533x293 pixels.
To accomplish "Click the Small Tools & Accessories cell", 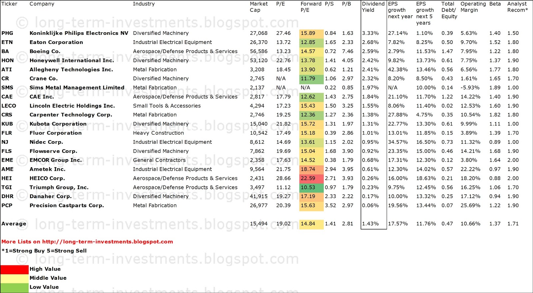I will tap(167, 106).
